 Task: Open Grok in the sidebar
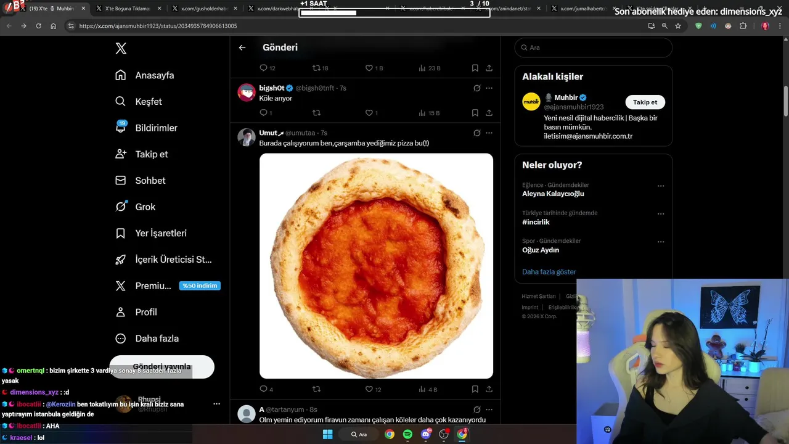pos(135,207)
